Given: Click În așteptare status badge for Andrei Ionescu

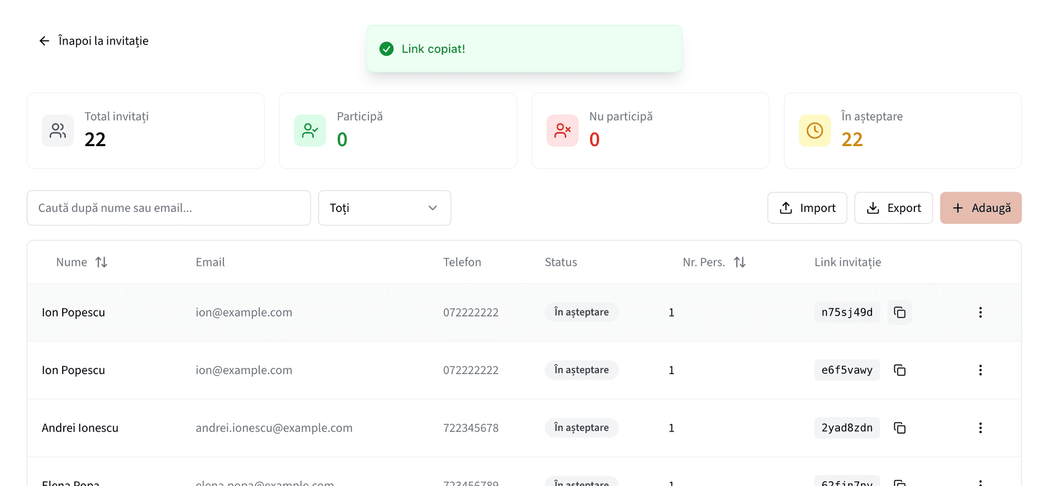Looking at the screenshot, I should 581,428.
